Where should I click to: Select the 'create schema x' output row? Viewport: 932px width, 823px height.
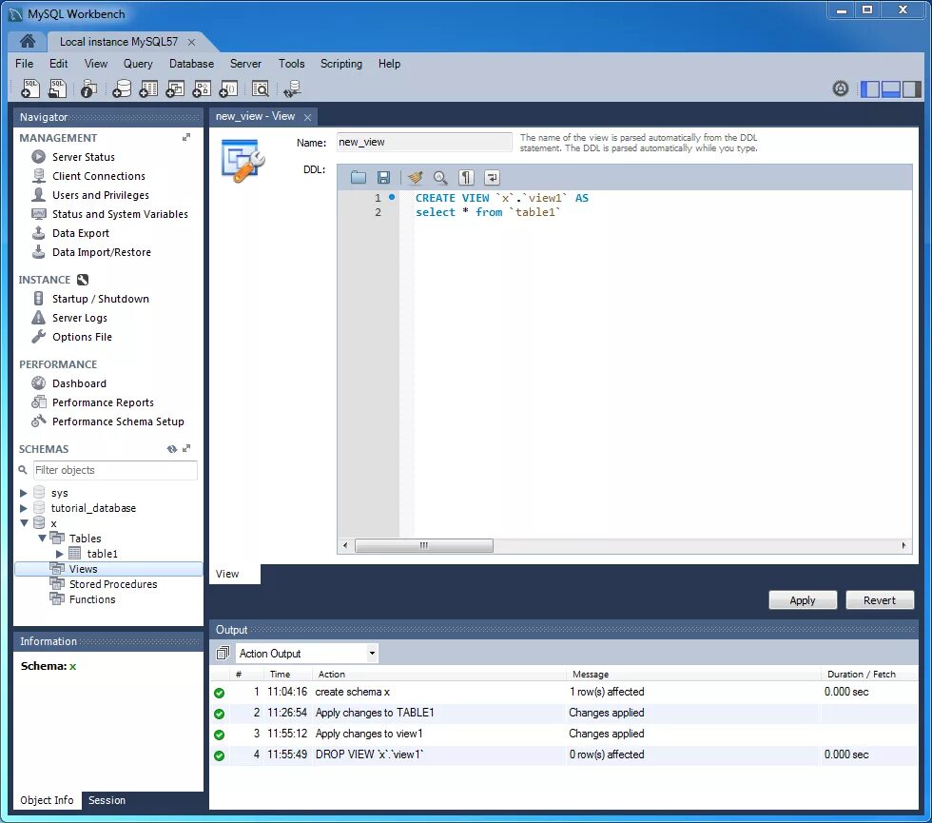coord(563,693)
